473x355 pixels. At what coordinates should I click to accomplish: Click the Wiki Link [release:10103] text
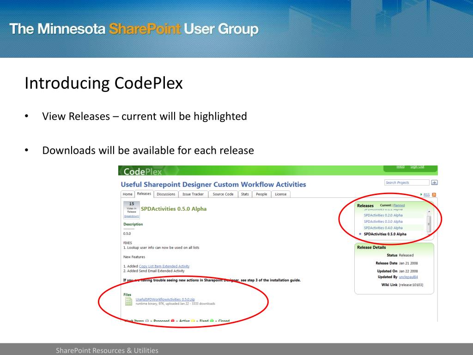point(411,285)
